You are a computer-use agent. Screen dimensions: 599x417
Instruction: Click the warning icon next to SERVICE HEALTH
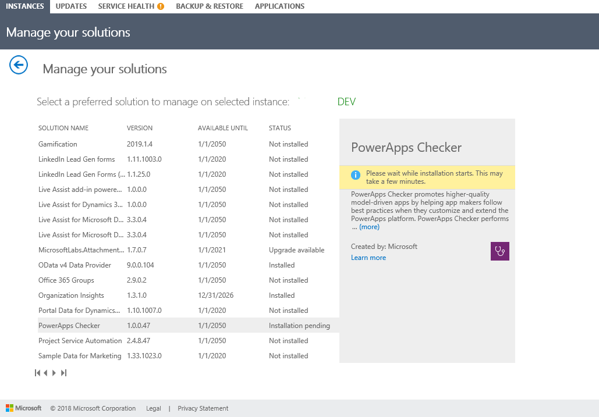point(161,6)
